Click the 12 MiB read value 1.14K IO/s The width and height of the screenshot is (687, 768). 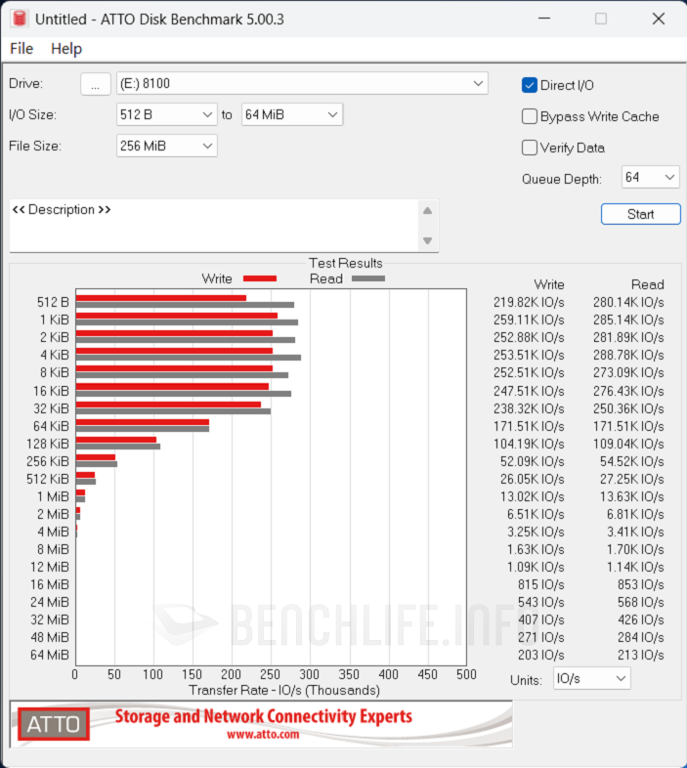tap(635, 567)
